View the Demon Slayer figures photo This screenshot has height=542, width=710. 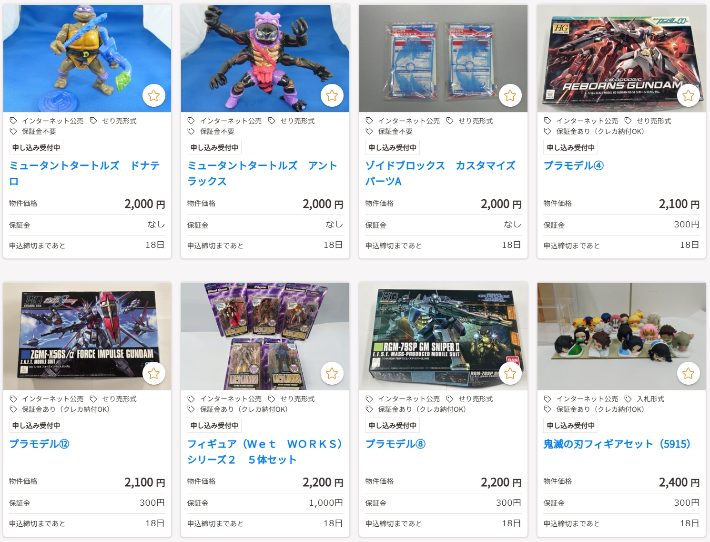click(621, 337)
